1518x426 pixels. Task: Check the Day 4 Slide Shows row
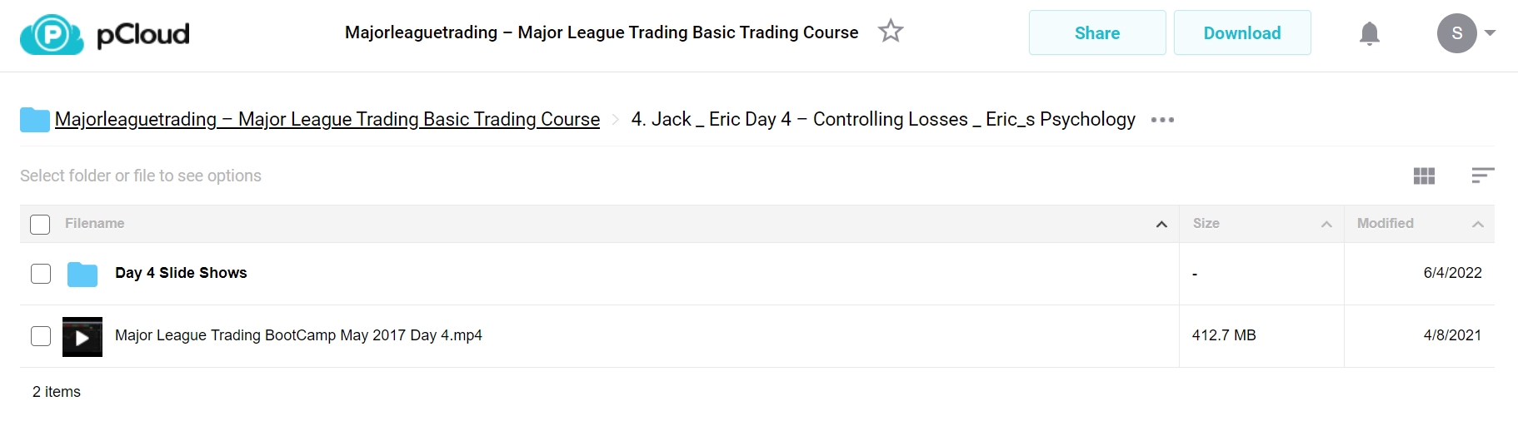tap(41, 274)
